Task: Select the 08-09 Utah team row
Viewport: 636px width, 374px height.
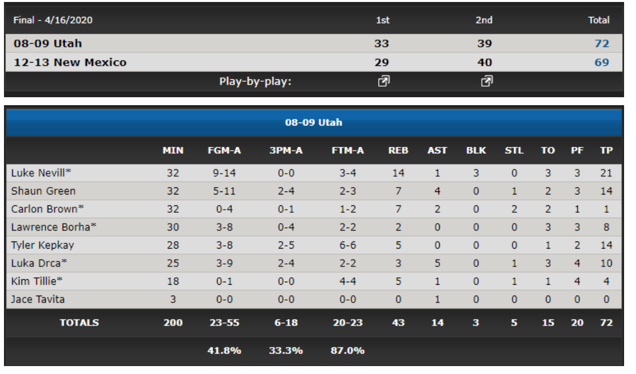Action: click(x=314, y=44)
